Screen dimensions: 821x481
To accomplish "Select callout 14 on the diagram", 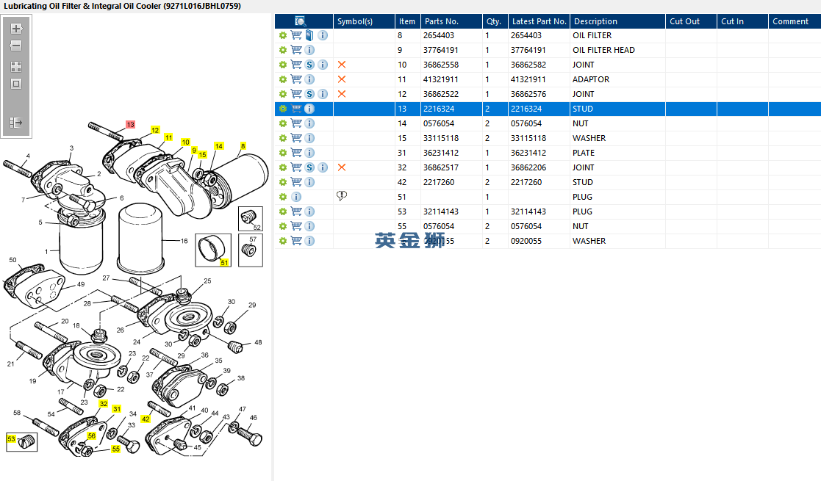I will point(219,146).
